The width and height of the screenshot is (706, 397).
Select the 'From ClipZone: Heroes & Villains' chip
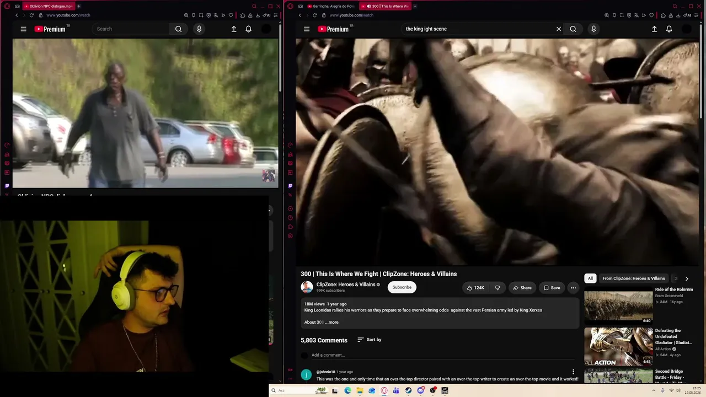pos(634,278)
